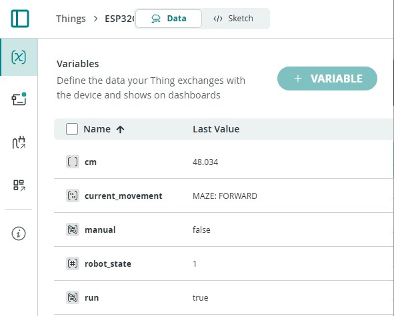
Task: Tick the select-all variables checkbox
Action: tap(72, 129)
